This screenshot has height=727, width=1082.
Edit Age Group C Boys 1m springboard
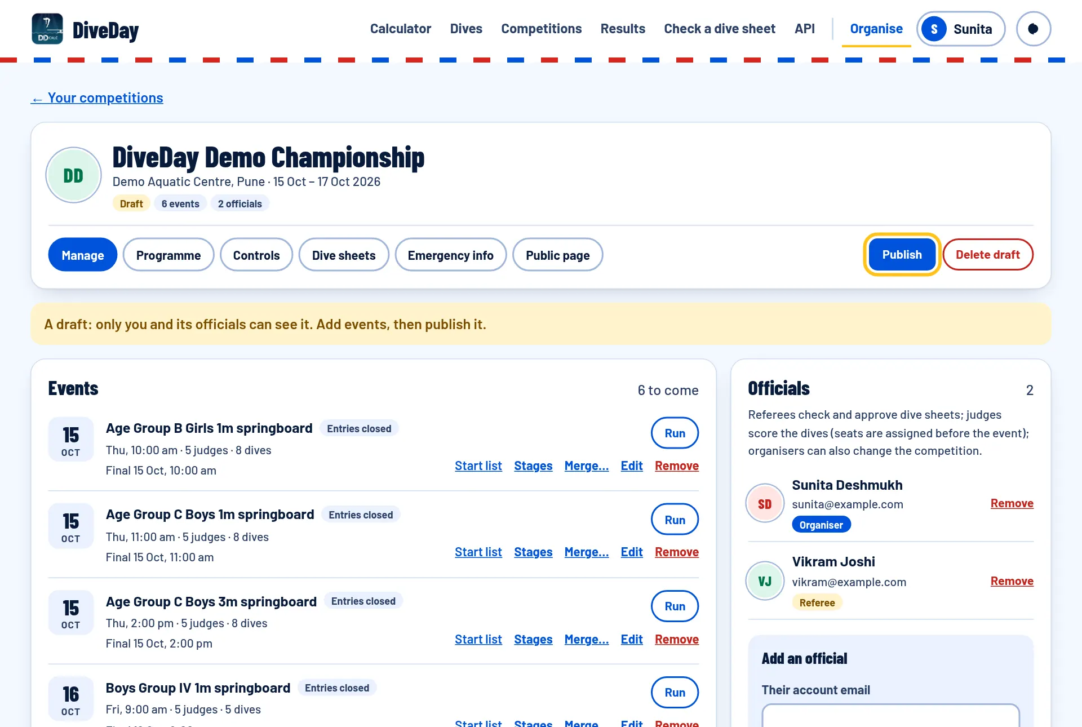[x=632, y=552]
